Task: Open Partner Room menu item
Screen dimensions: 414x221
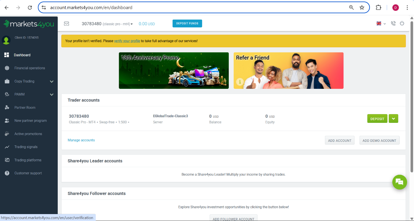Action: 25,107
